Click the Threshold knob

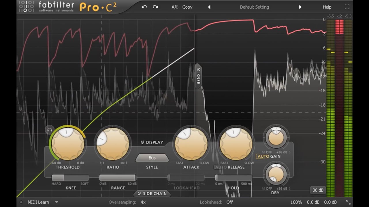pos(68,143)
